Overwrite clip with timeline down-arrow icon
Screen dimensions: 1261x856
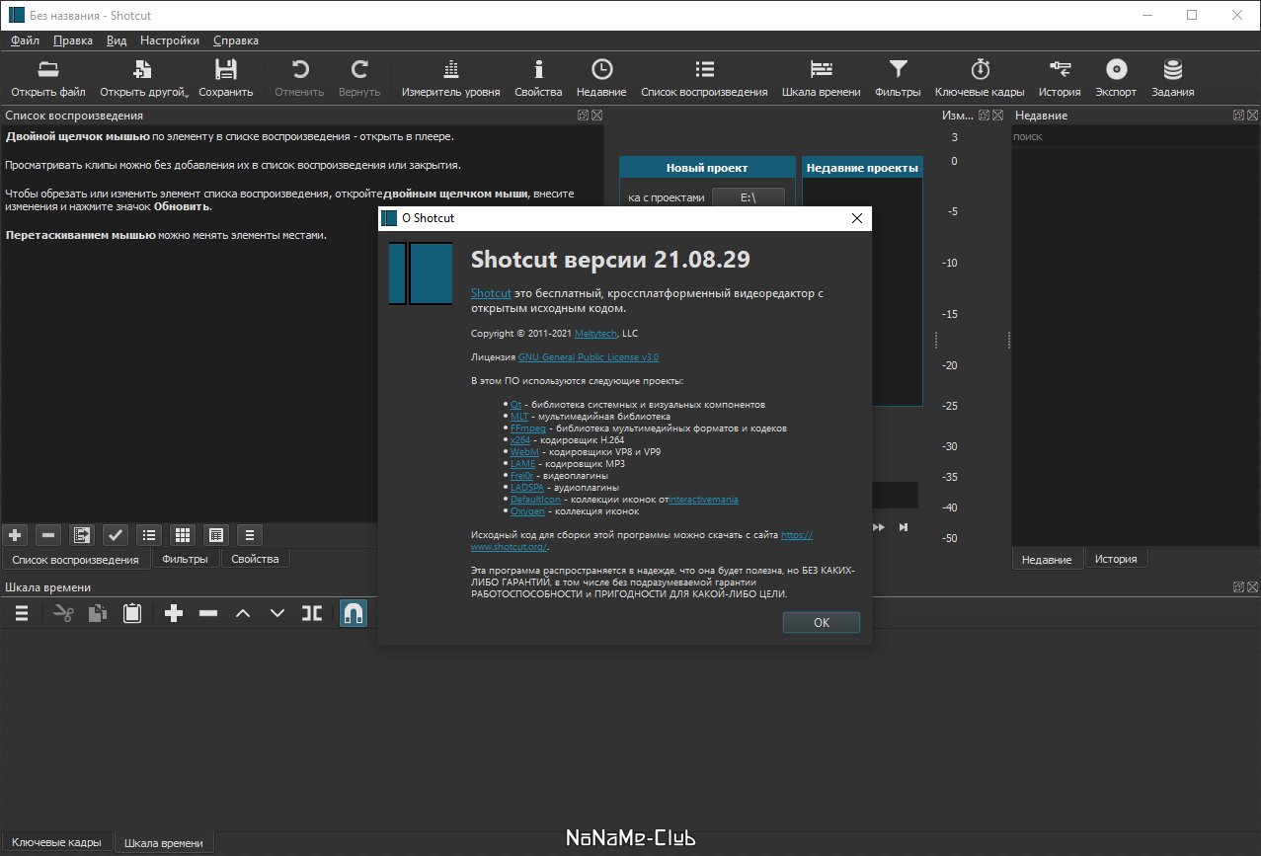coord(277,613)
